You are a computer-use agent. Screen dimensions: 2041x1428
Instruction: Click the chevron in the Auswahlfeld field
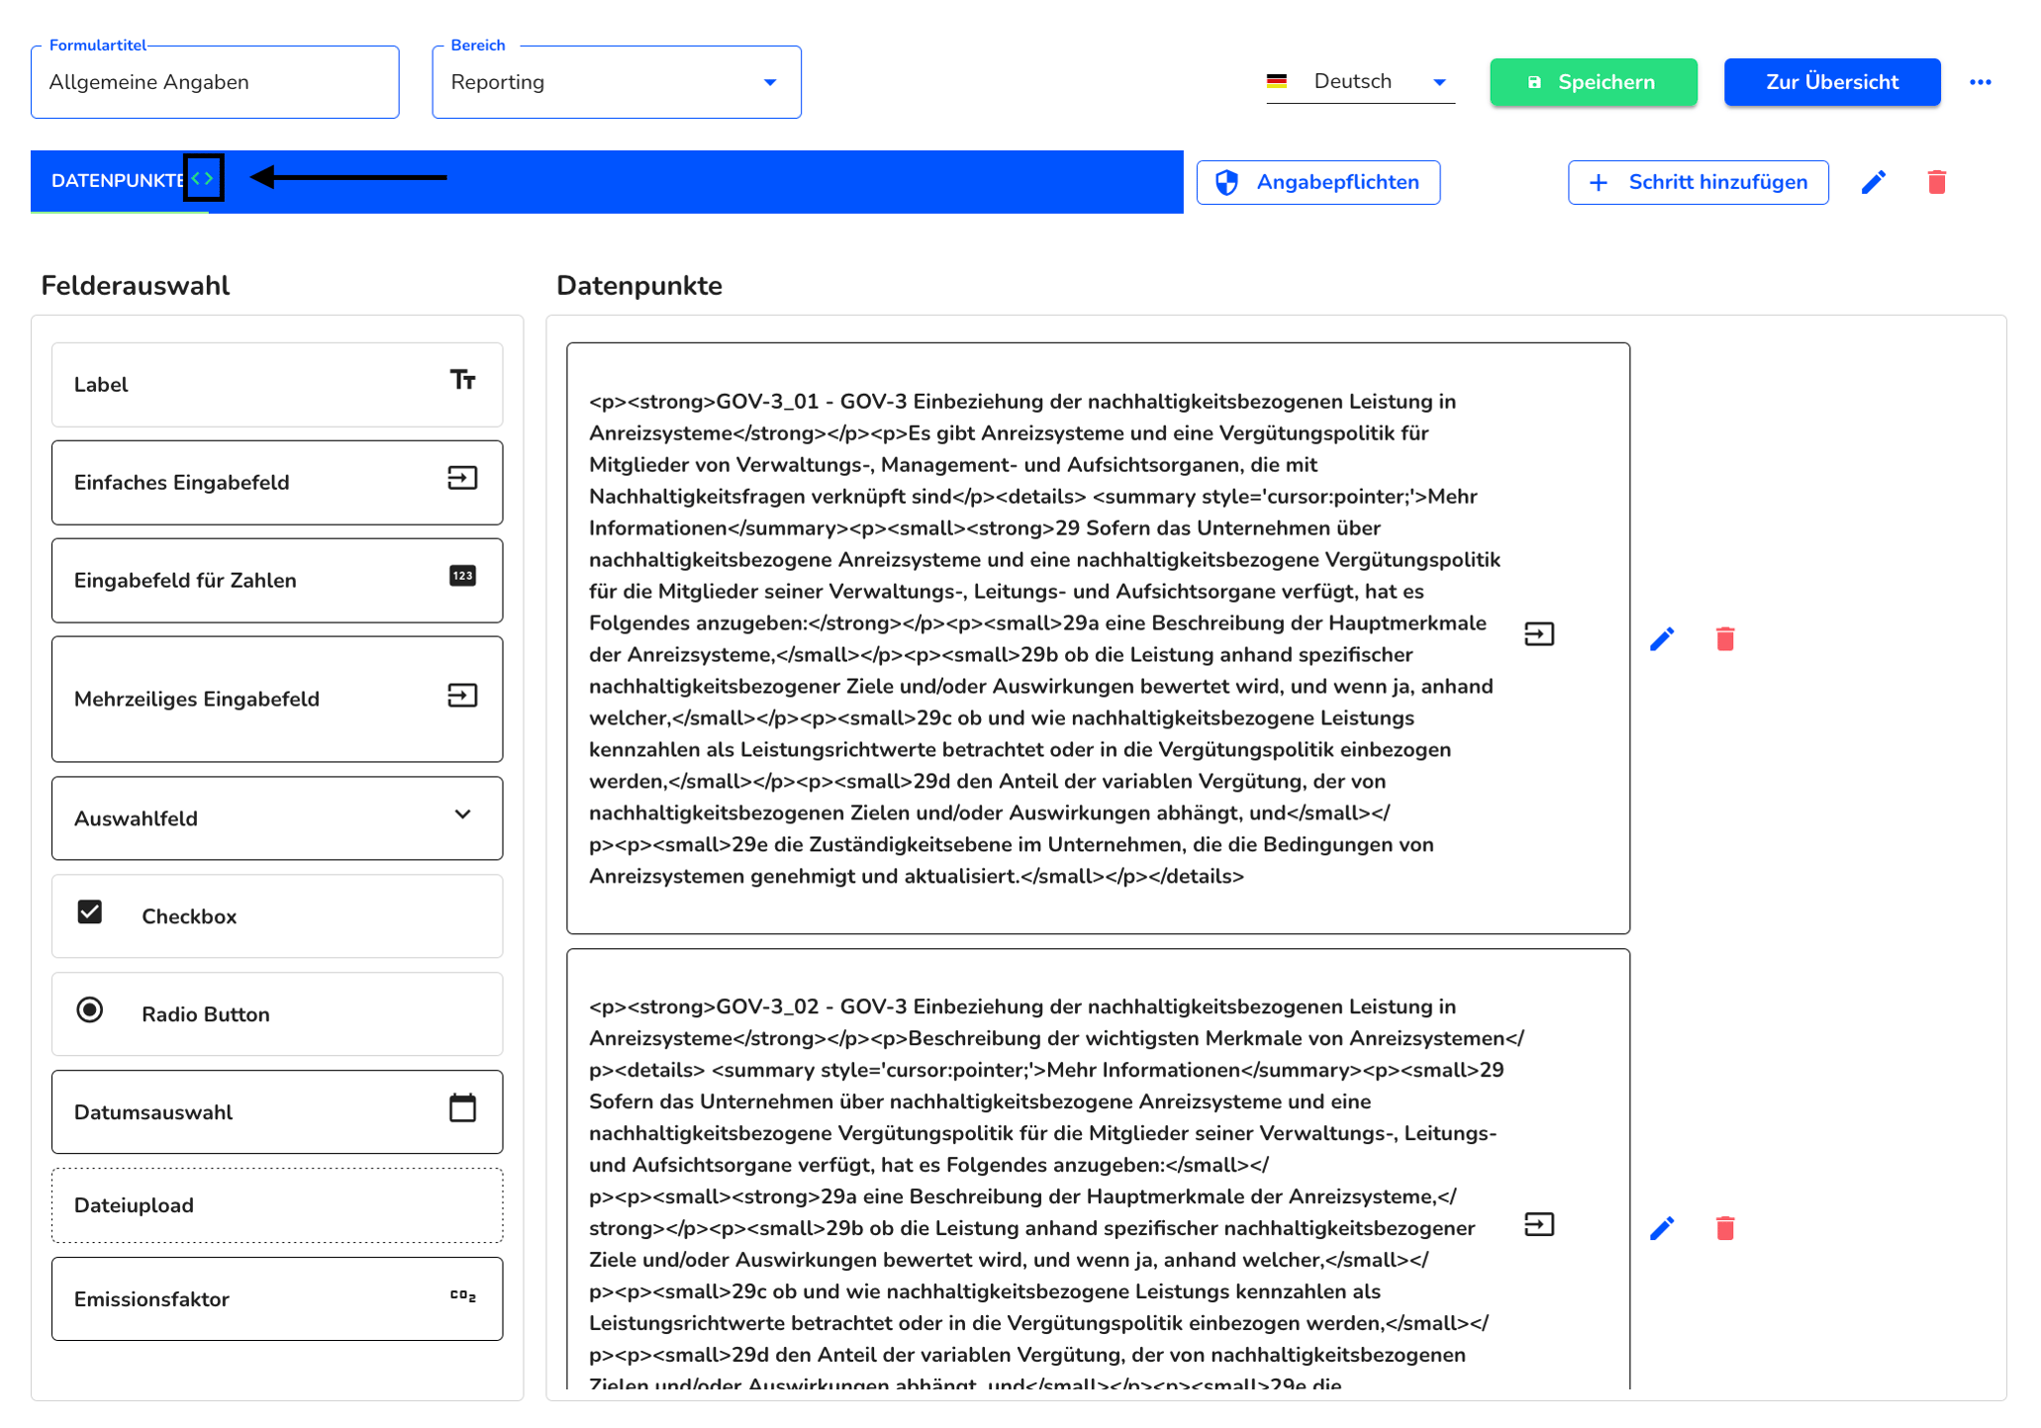tap(462, 814)
